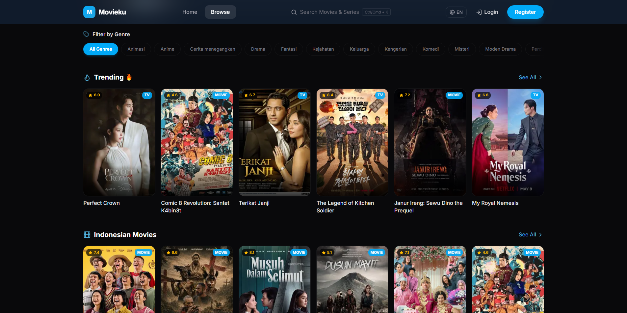This screenshot has height=313, width=627.
Task: Filter by Fantasi genre
Action: [x=289, y=49]
